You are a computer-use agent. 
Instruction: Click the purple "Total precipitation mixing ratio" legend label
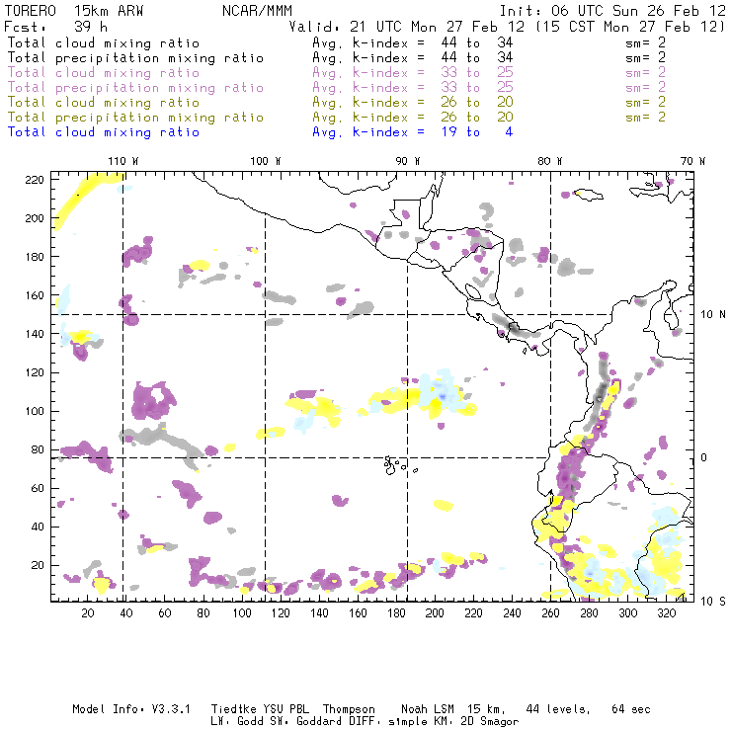(x=135, y=88)
